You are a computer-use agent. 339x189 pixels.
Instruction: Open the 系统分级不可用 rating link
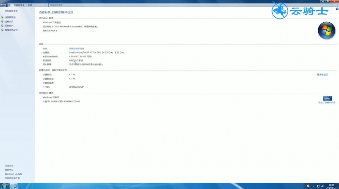coord(77,49)
